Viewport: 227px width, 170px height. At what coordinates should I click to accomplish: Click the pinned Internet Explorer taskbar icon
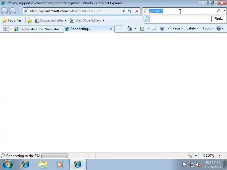click(x=25, y=165)
